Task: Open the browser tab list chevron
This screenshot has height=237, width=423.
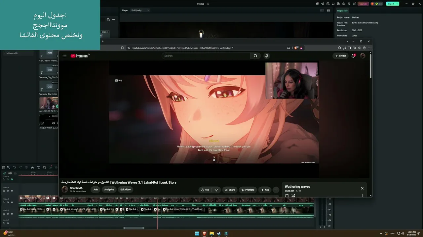Action: pyautogui.click(x=347, y=41)
